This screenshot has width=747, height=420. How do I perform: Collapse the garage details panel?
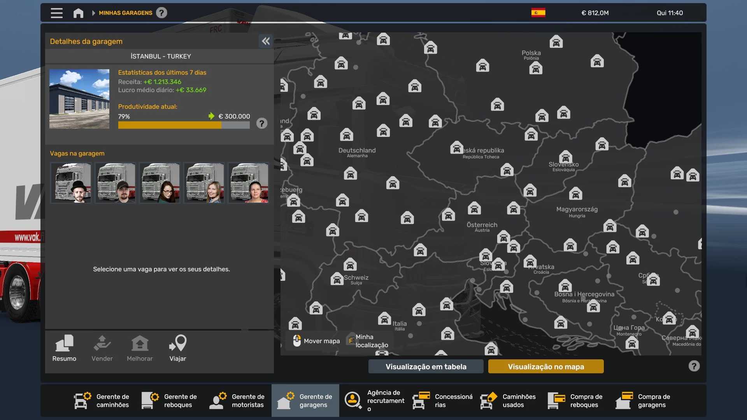click(266, 41)
